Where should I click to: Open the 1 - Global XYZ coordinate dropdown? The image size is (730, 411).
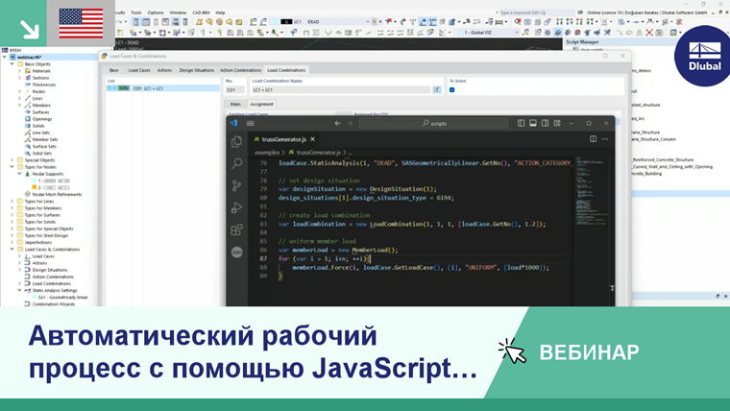coord(517,33)
